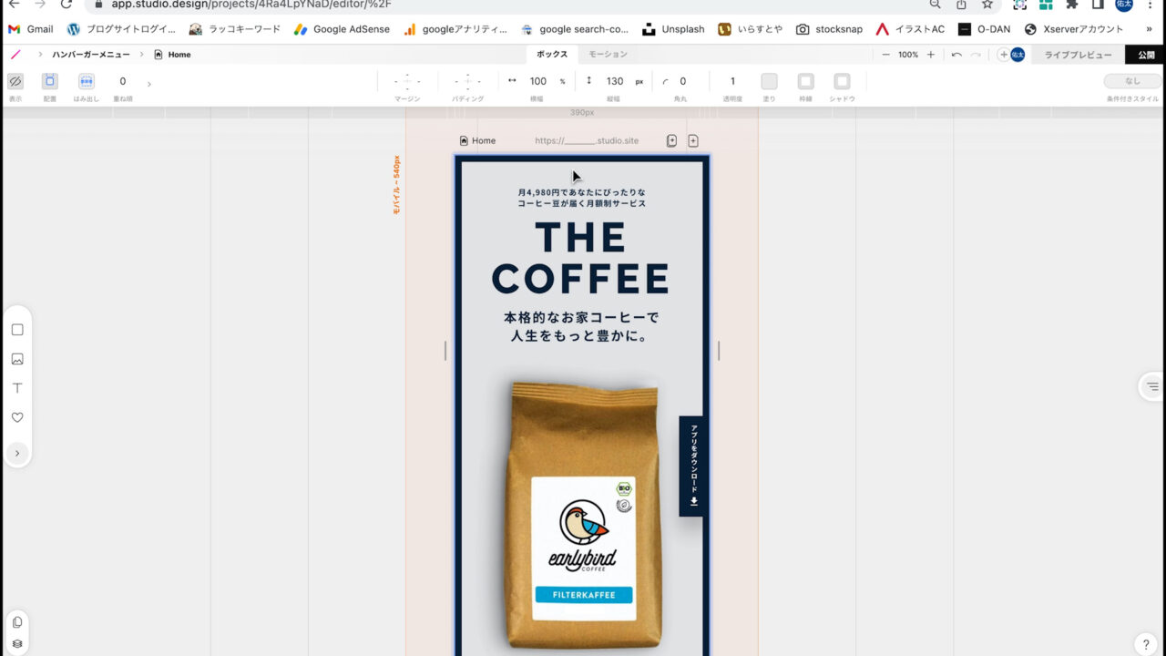Edit the 透明度 opacity value

(732, 81)
